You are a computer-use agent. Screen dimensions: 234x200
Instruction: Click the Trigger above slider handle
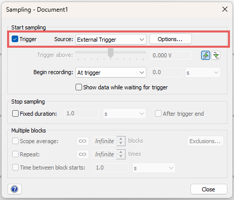point(110,53)
